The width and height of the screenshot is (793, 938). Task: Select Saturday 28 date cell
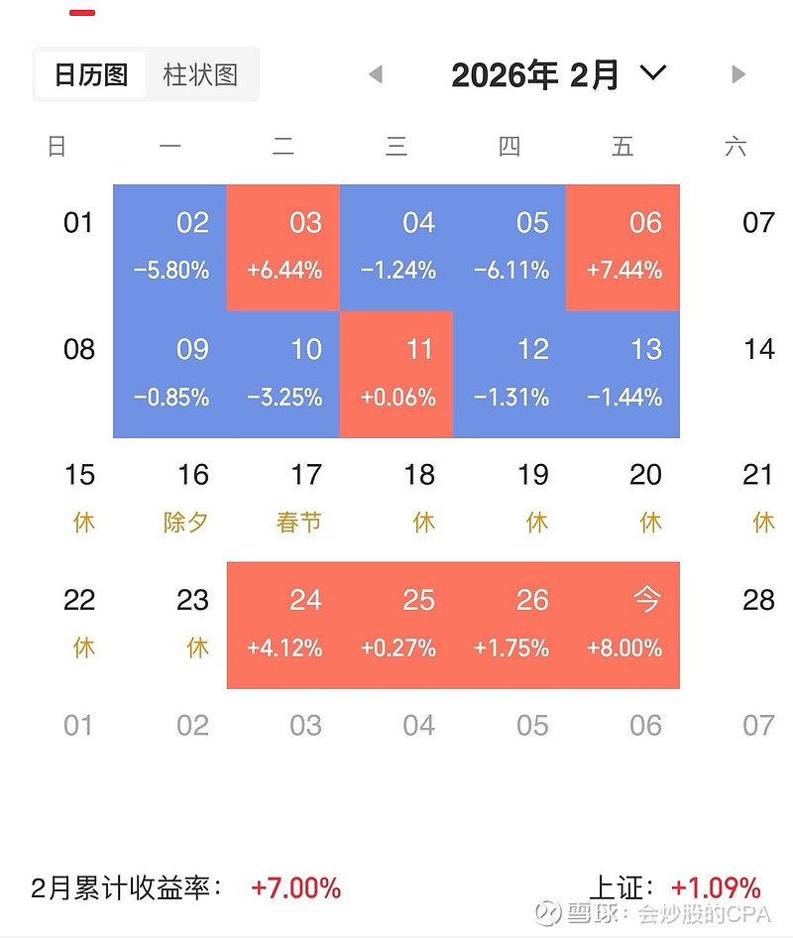click(757, 600)
